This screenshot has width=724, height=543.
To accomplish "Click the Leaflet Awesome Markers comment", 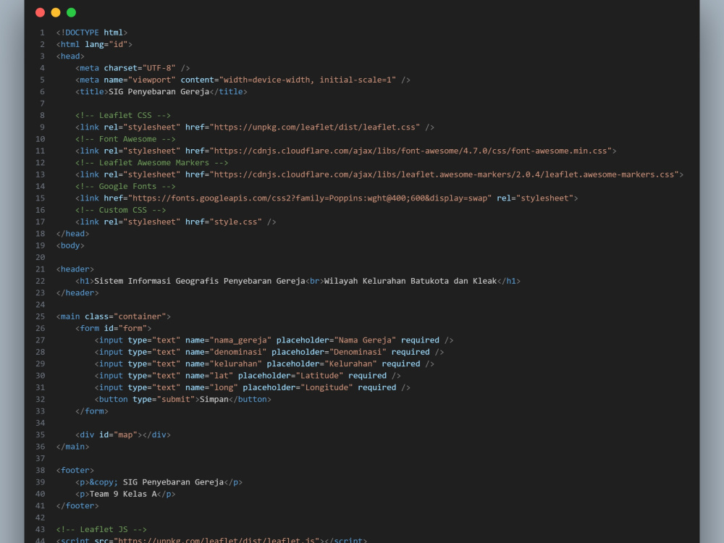I will 151,162.
